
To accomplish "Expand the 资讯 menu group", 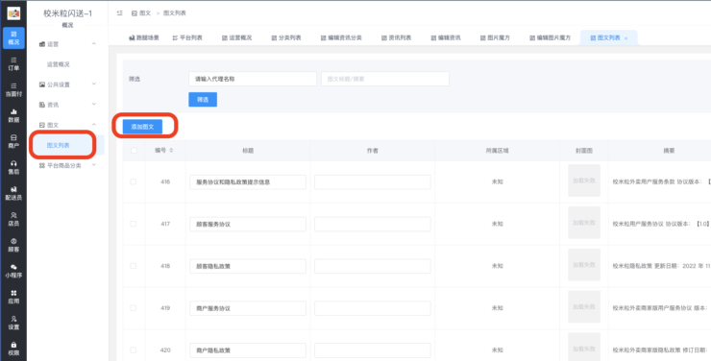I will (x=68, y=105).
